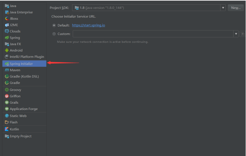Click the Gradle (Kotlin DSL) icon

pos(7,76)
